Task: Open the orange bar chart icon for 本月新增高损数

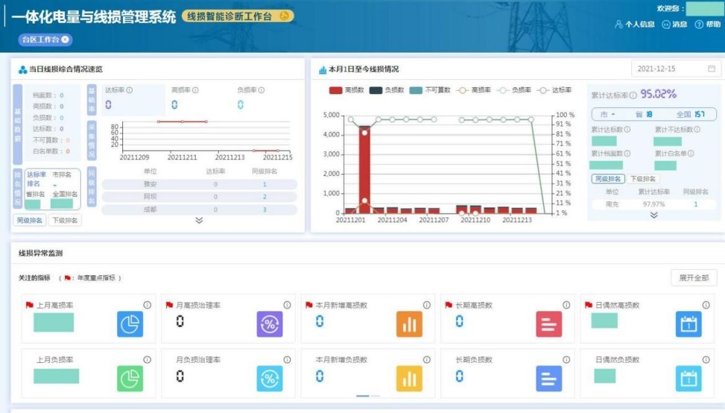Action: [x=409, y=324]
